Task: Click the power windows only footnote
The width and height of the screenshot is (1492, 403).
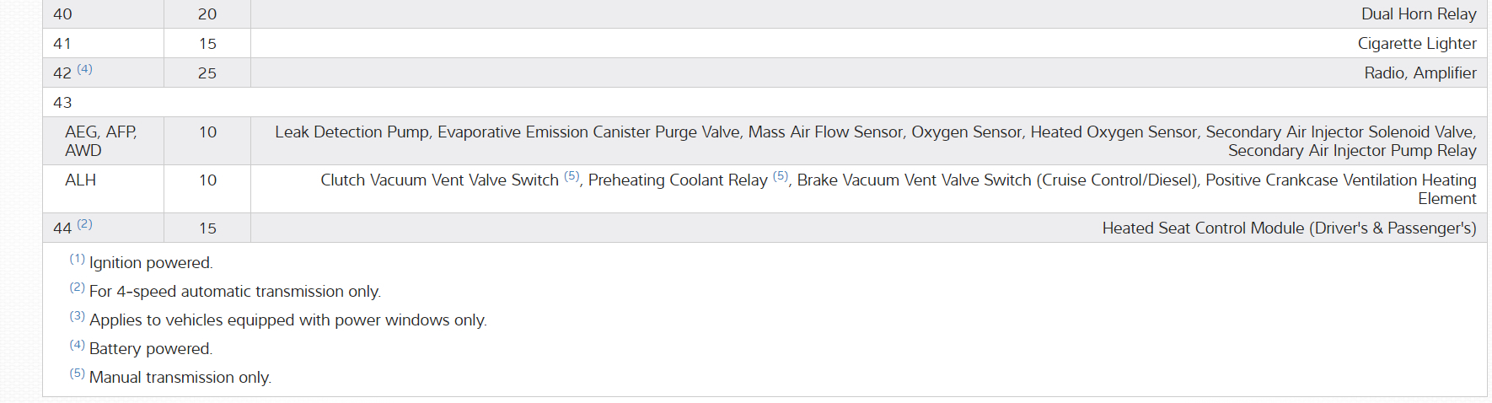Action: click(287, 320)
